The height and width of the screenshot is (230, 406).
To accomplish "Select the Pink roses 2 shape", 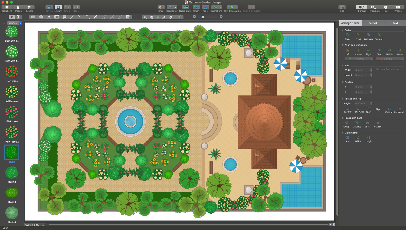I will [12, 134].
